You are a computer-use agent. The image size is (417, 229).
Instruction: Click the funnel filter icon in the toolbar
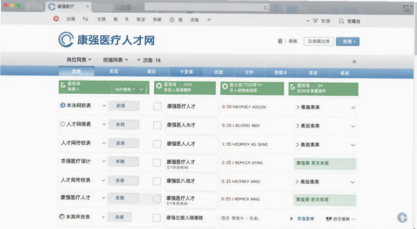[x=315, y=21]
